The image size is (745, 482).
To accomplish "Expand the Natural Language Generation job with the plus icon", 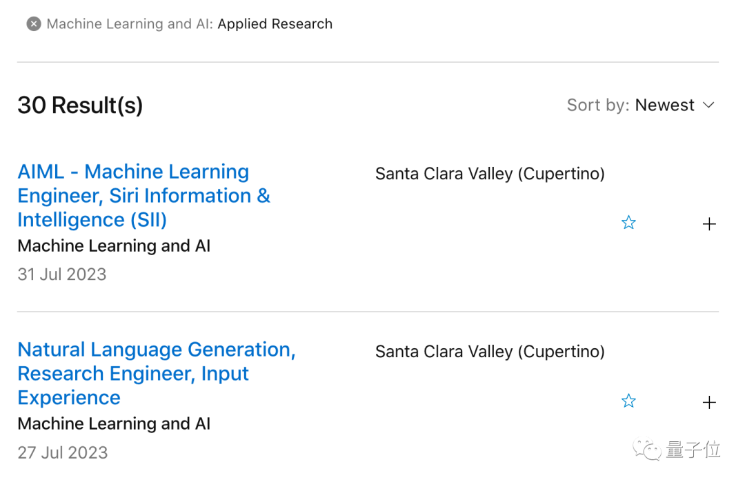I will [x=709, y=403].
